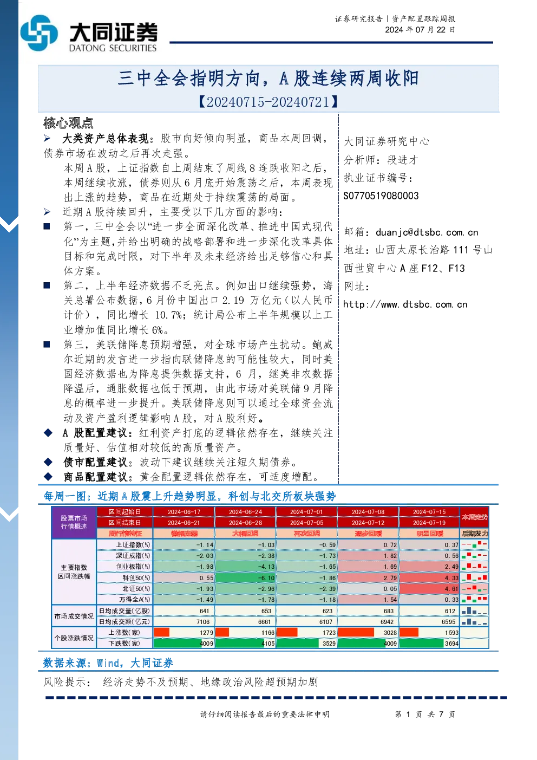Click the 日均成交额 value 7106 cell

click(x=184, y=622)
